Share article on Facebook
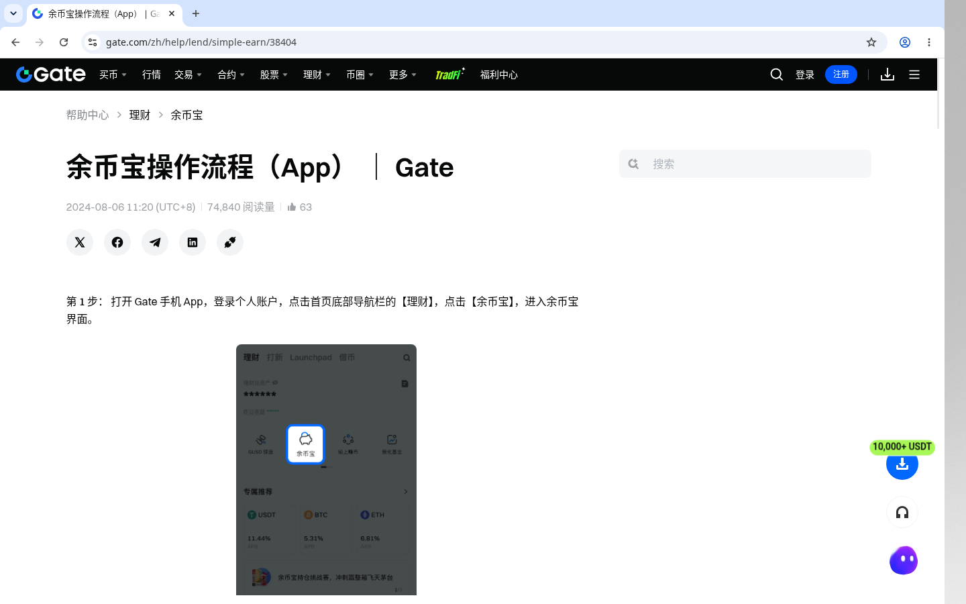966x604 pixels. coord(117,242)
